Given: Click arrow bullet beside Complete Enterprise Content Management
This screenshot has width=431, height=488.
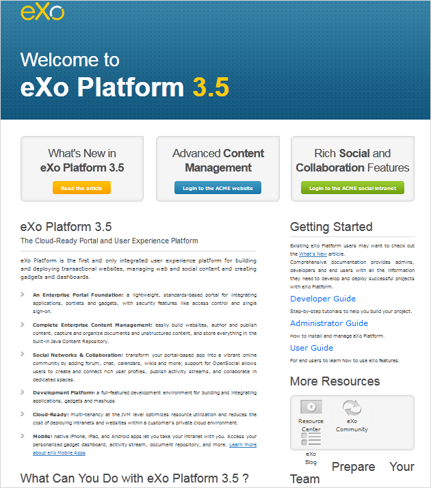Looking at the screenshot, I should point(23,325).
